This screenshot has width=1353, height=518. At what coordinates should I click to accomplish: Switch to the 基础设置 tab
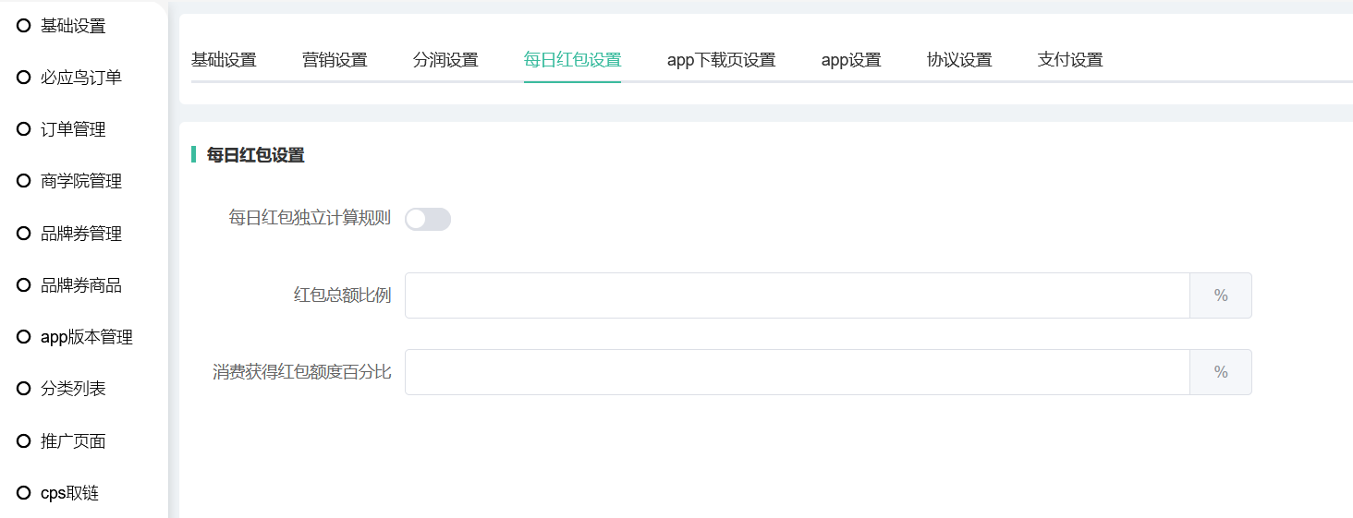point(224,60)
